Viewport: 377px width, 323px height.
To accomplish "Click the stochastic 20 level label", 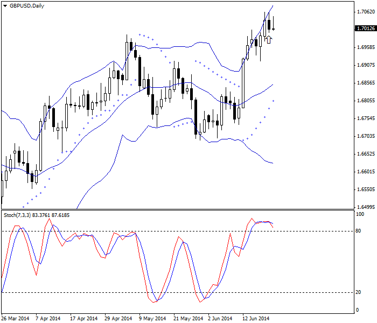I will 359,292.
